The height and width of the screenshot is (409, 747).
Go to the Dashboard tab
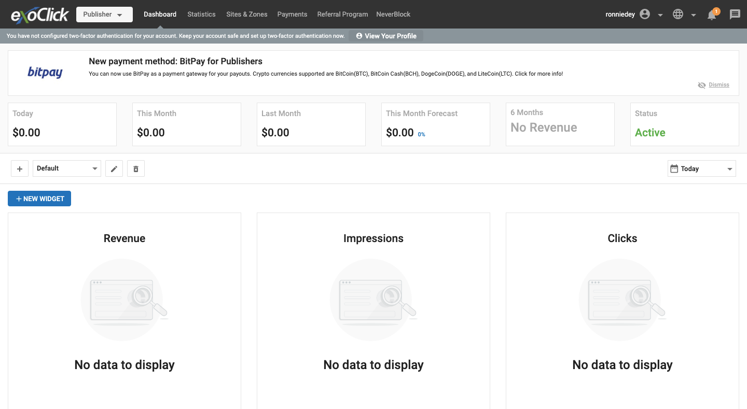[160, 15]
